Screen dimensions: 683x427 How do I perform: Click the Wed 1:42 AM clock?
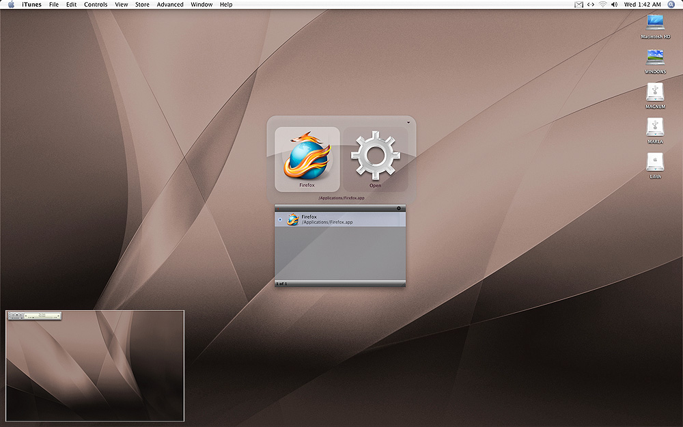click(643, 4)
